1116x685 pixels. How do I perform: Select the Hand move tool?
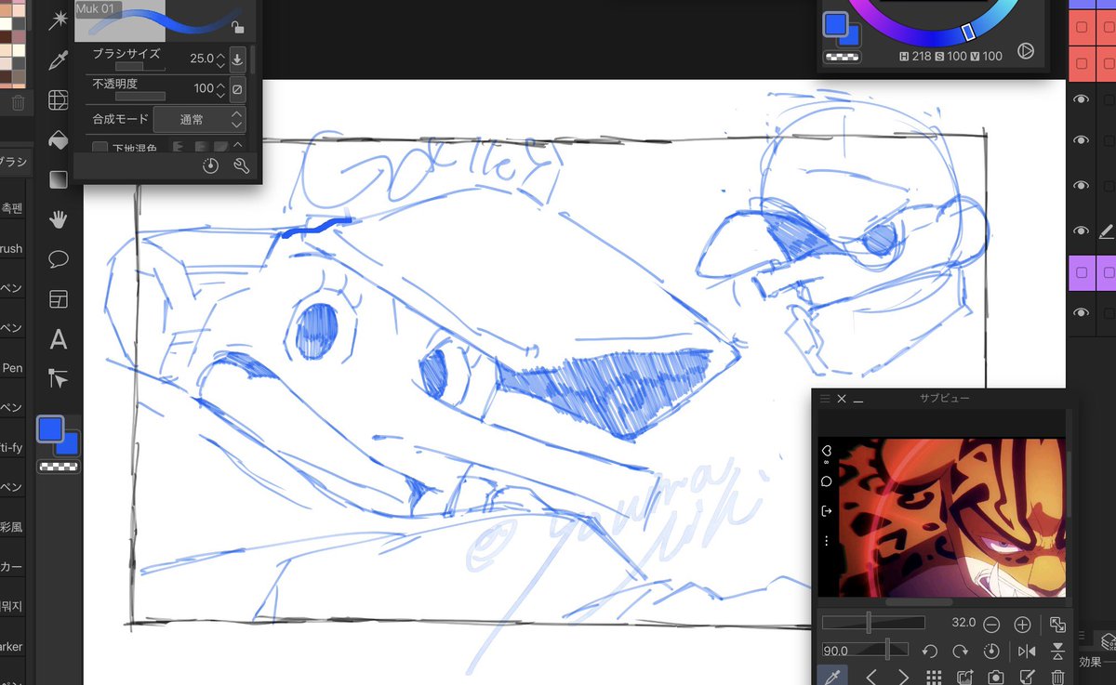pyautogui.click(x=59, y=219)
